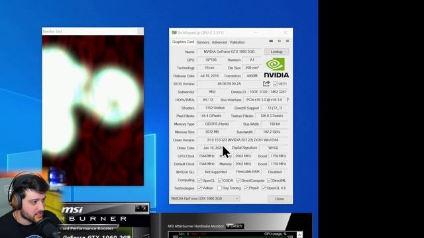Toggle the DirectML checkbox

point(269,180)
